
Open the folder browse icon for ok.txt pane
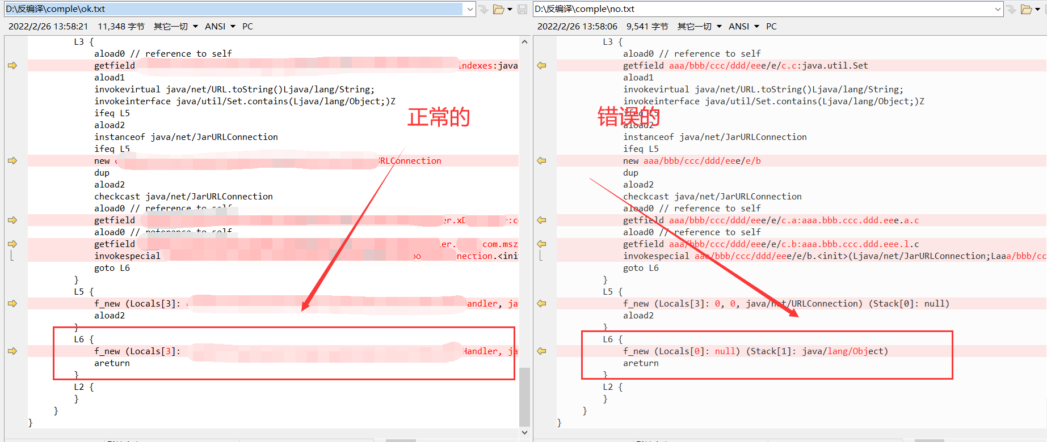[498, 9]
